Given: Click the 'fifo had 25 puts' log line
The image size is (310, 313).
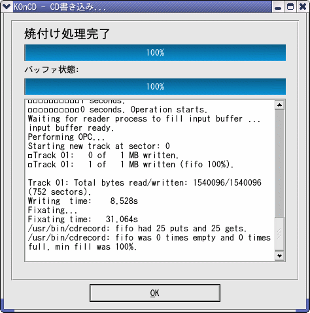Looking at the screenshot, I should coord(137,228).
